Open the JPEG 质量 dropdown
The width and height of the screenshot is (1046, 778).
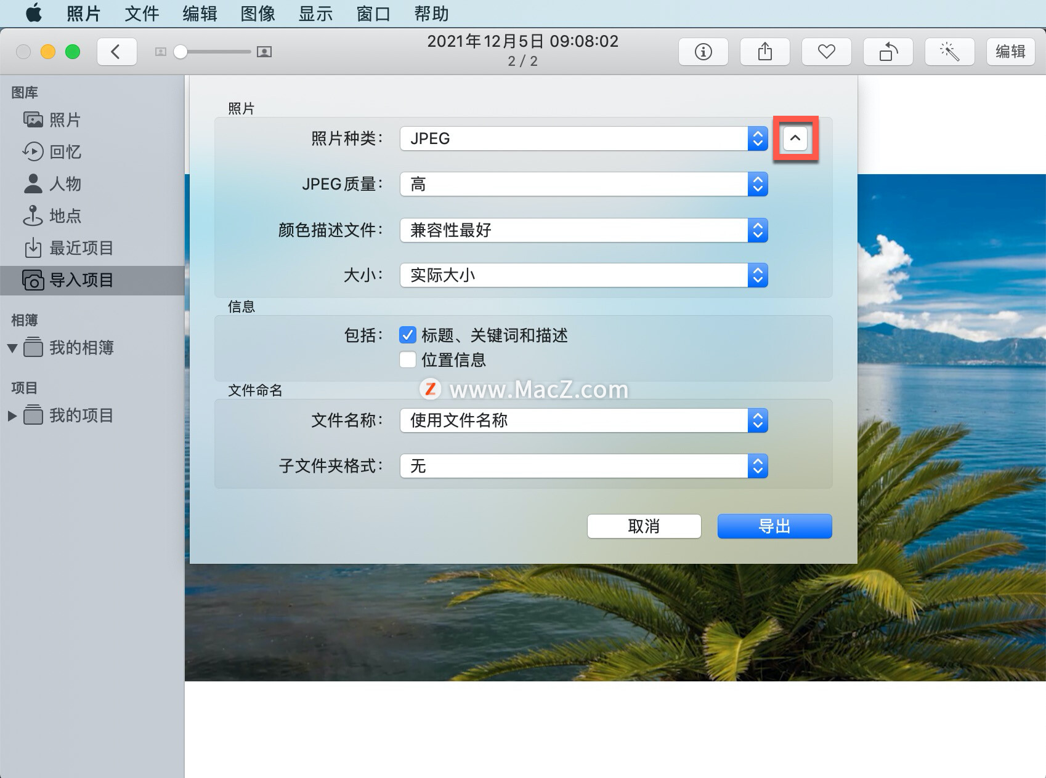tap(757, 184)
